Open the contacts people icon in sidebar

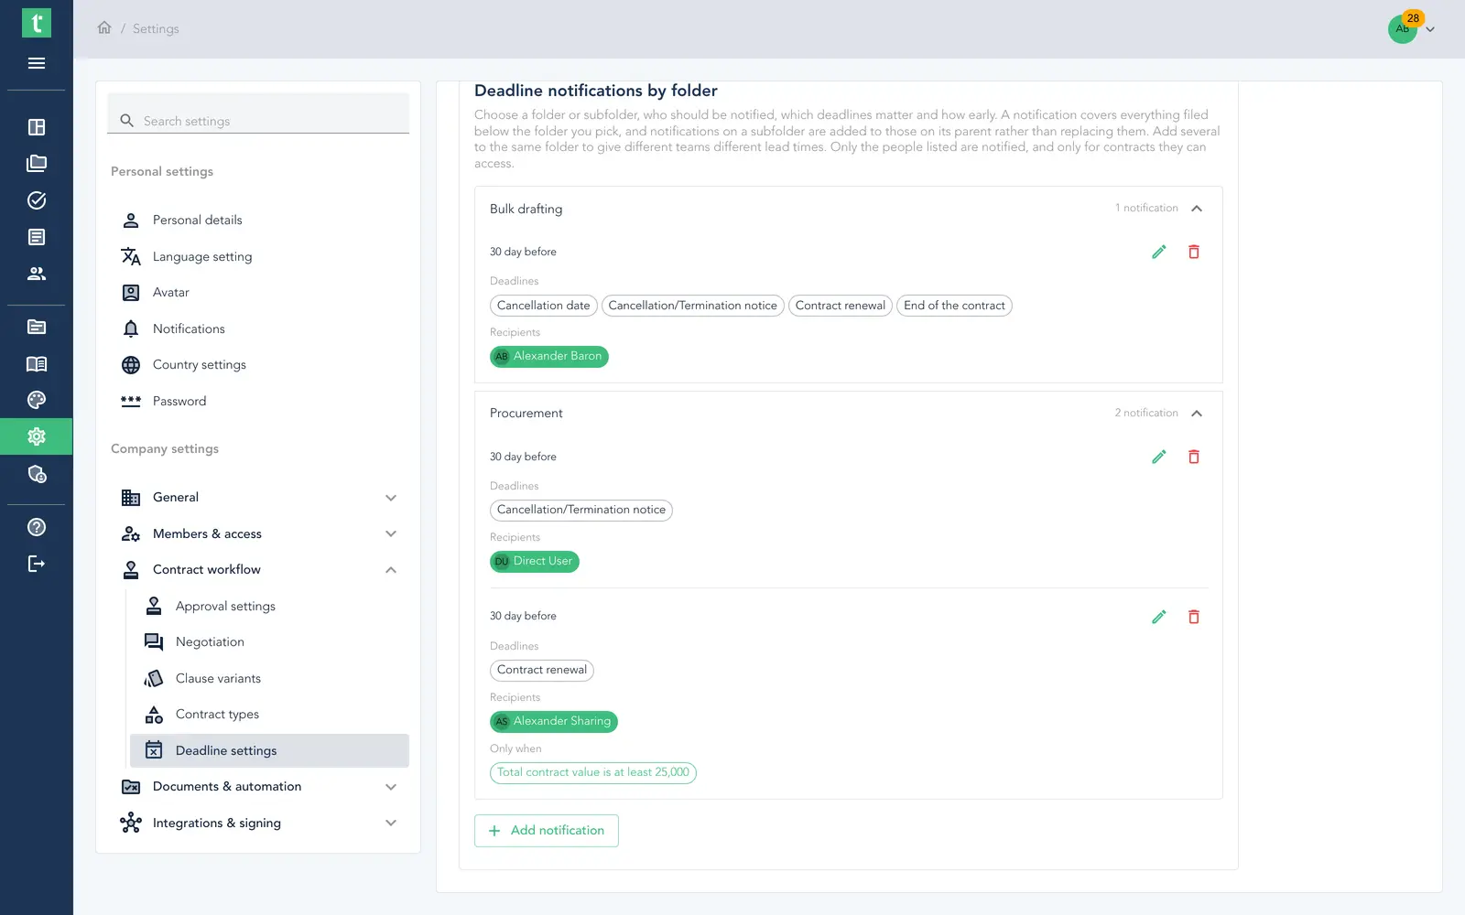point(37,274)
